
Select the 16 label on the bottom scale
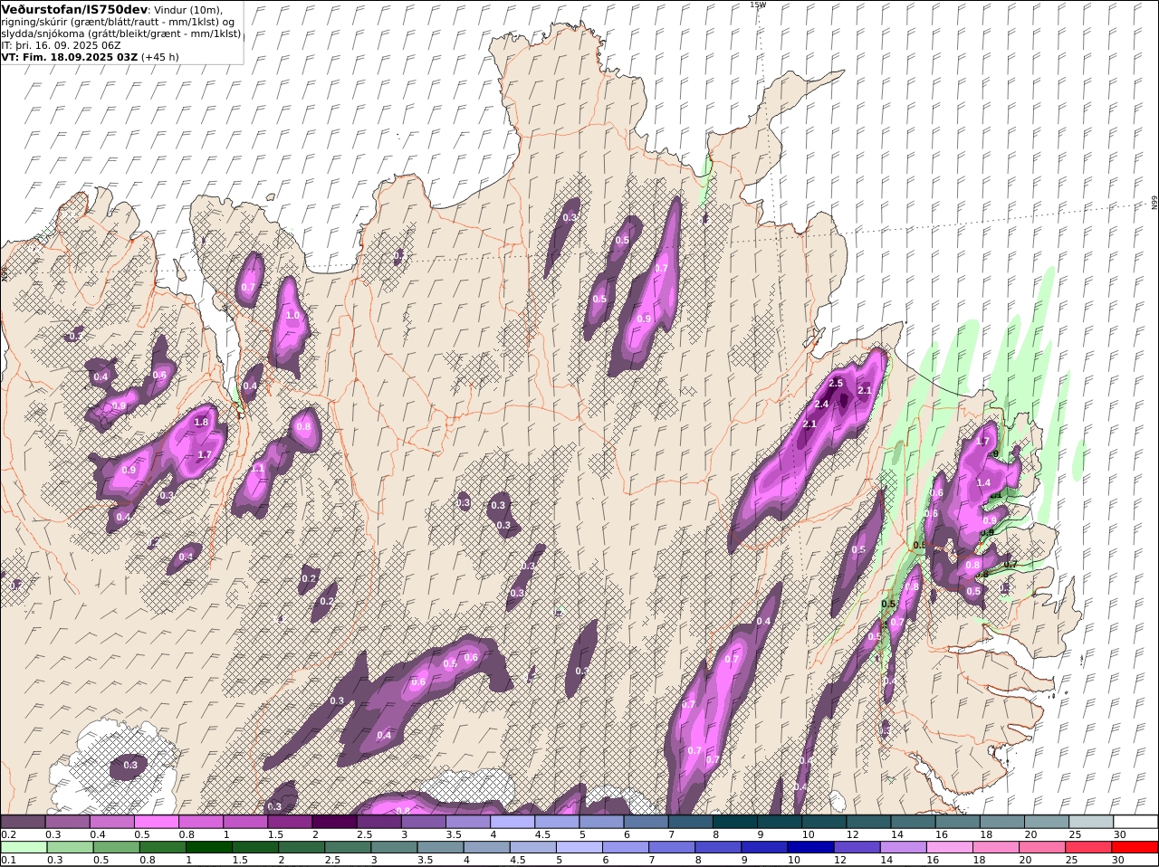point(934,860)
